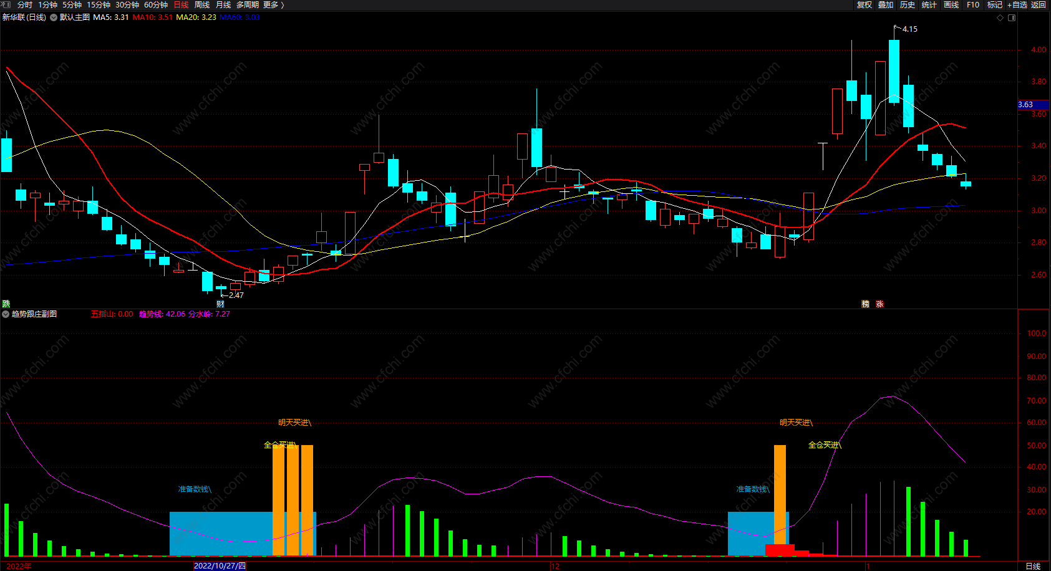Viewport: 1051px width, 571px height.
Task: Open the 多周期 multi-period view
Action: (248, 5)
